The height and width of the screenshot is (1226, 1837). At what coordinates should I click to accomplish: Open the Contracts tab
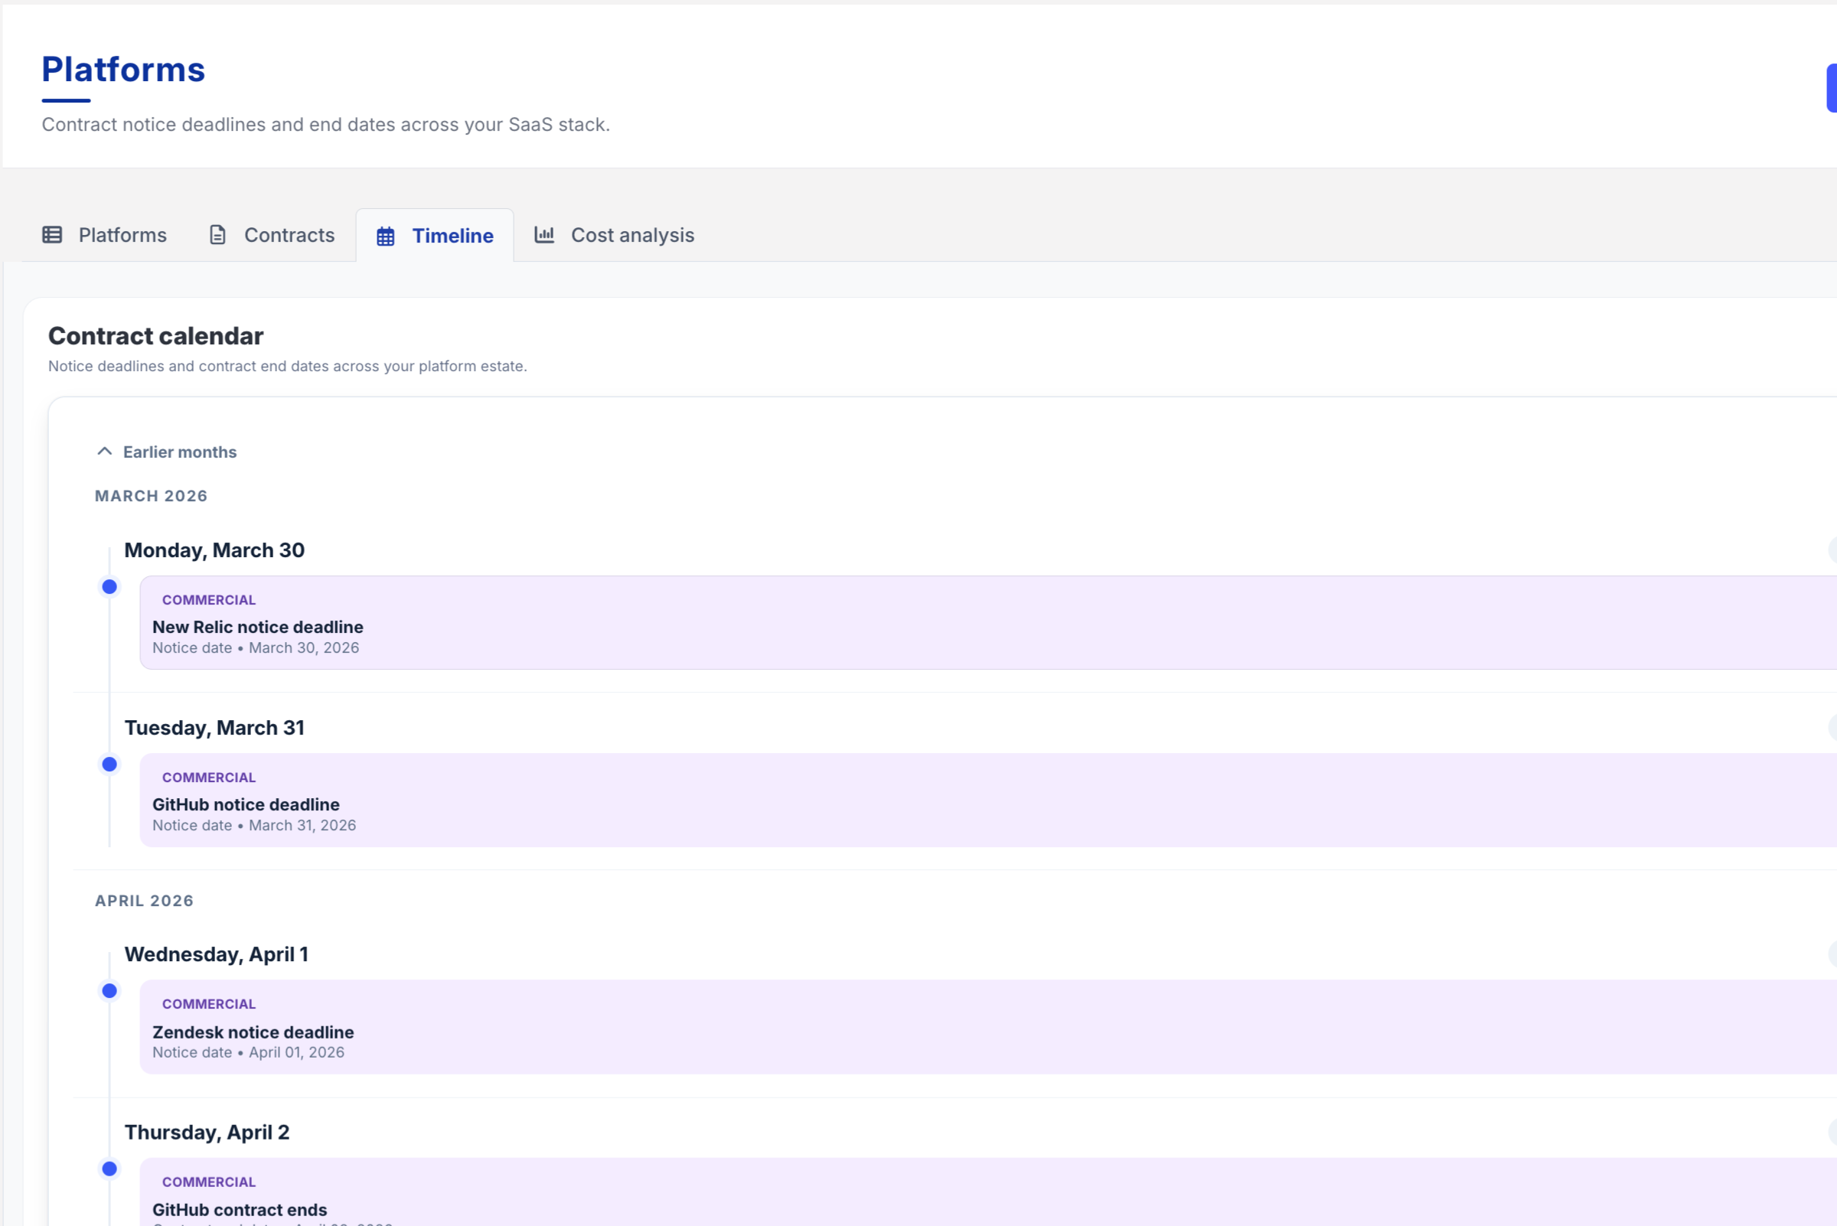289,236
